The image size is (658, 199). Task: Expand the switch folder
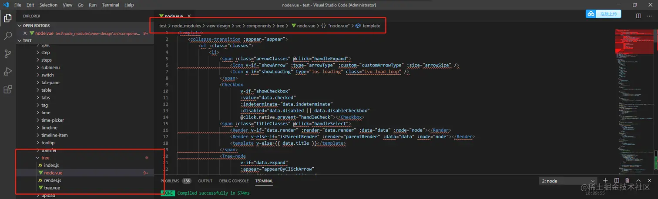click(85, 75)
